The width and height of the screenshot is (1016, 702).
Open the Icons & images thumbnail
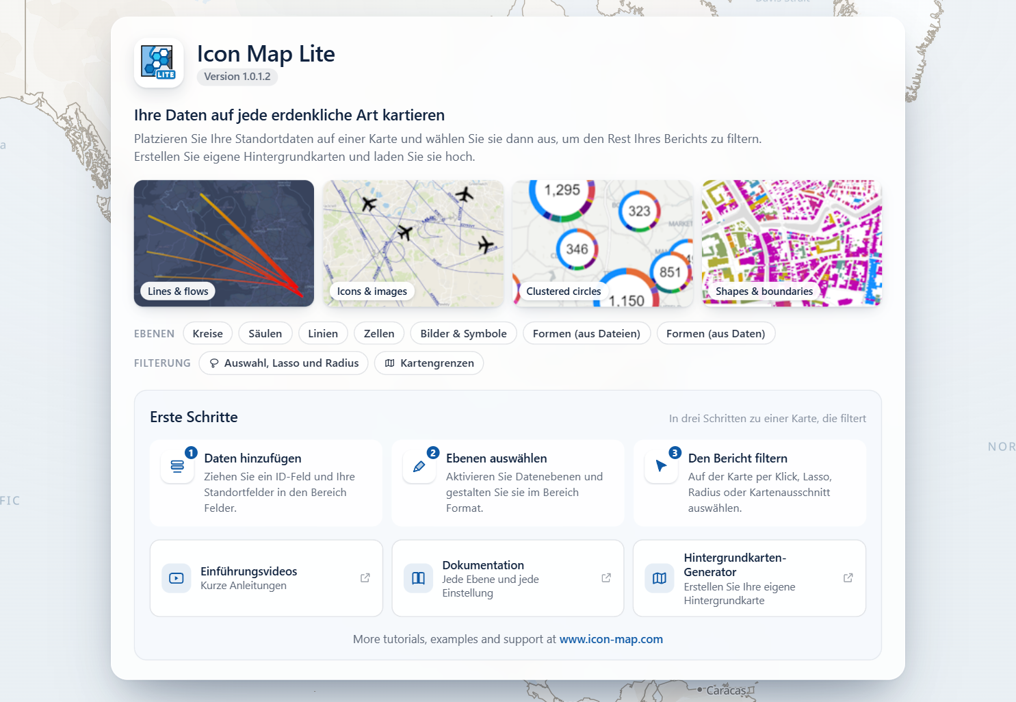pos(413,243)
